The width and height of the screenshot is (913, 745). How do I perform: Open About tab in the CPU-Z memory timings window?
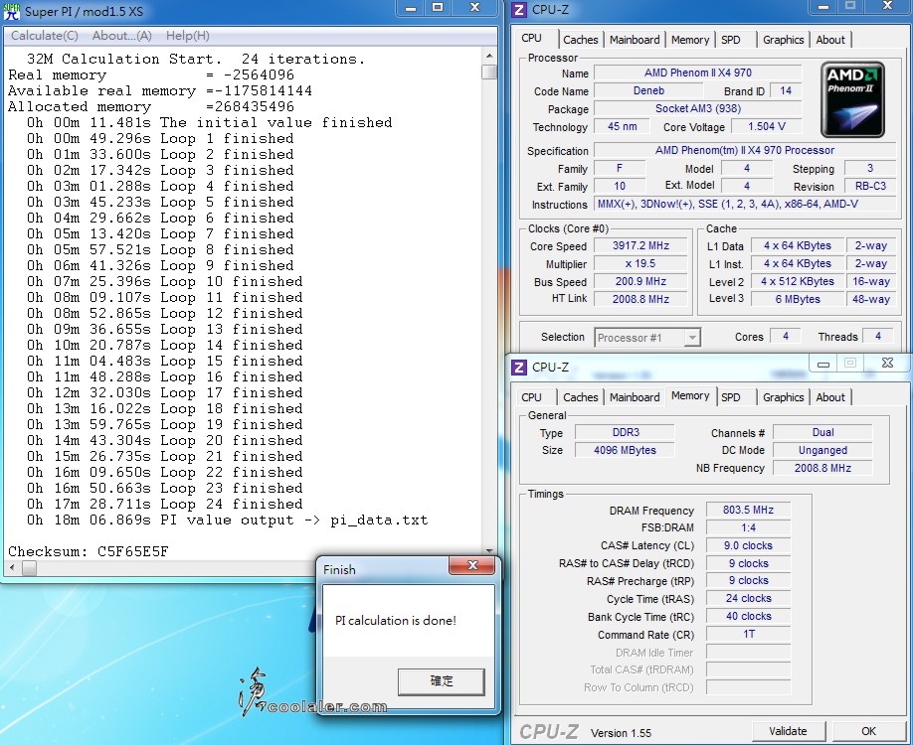(830, 397)
